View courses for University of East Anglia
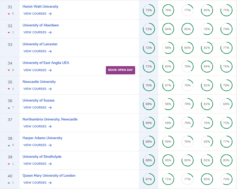The width and height of the screenshot is (237, 189). pos(38,70)
